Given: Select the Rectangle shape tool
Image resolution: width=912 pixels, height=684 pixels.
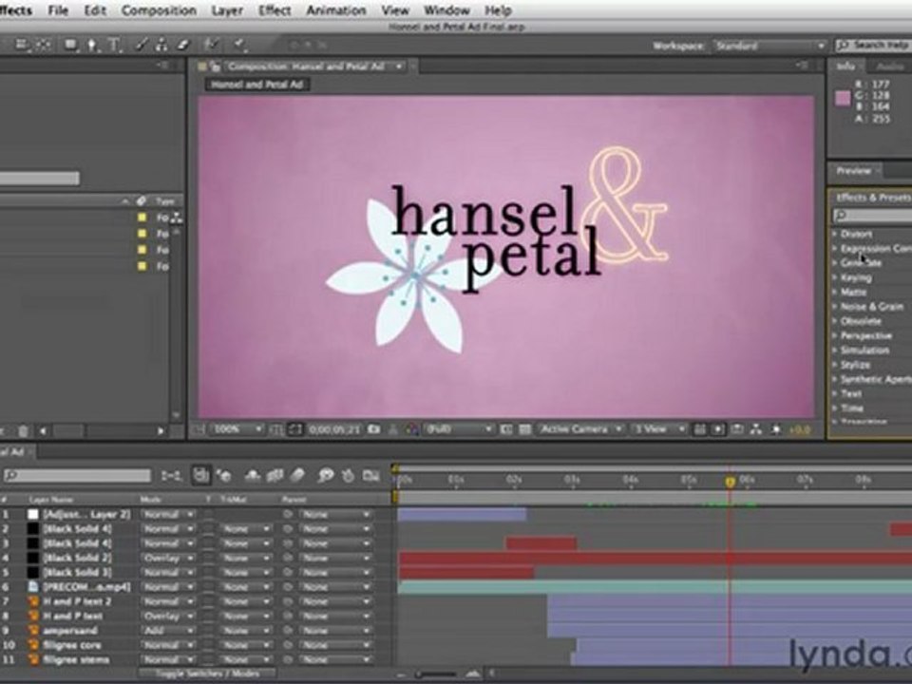Looking at the screenshot, I should [x=72, y=45].
